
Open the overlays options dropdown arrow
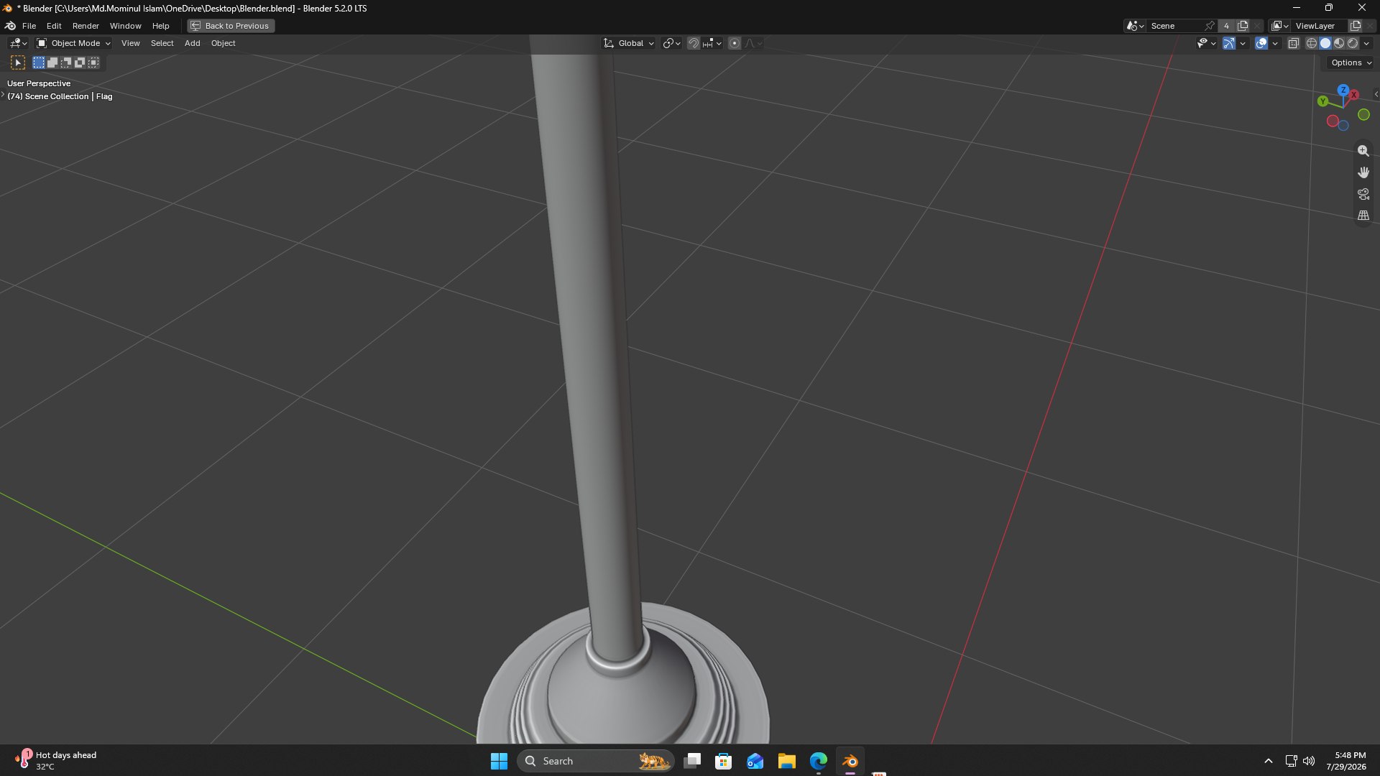coord(1275,43)
